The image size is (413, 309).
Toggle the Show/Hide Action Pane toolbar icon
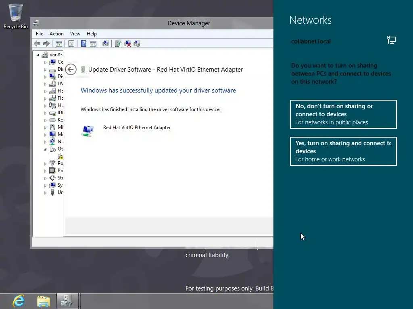pyautogui.click(x=93, y=43)
